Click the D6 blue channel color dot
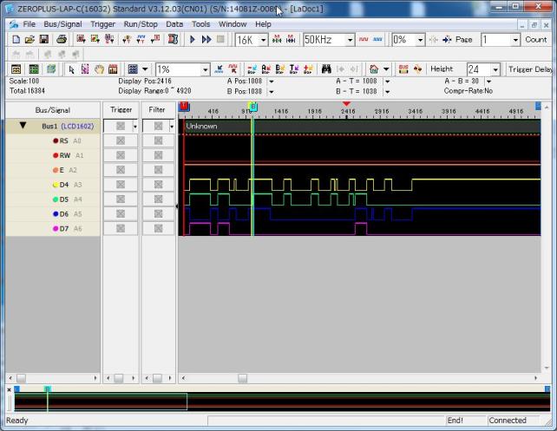Screen dimensions: 557x431 (x=56, y=214)
